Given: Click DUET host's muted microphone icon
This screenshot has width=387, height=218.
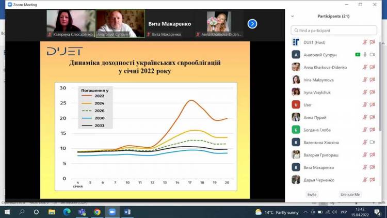Looking at the screenshot, I should pos(365,42).
